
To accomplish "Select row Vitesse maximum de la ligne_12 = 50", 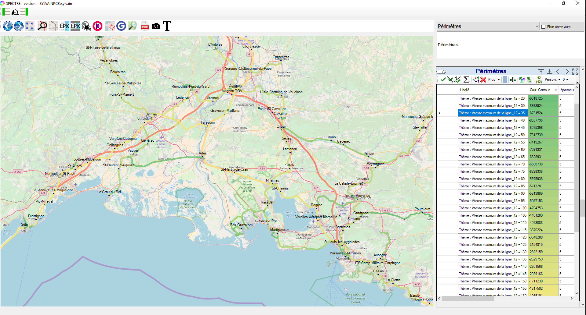I will [492, 135].
